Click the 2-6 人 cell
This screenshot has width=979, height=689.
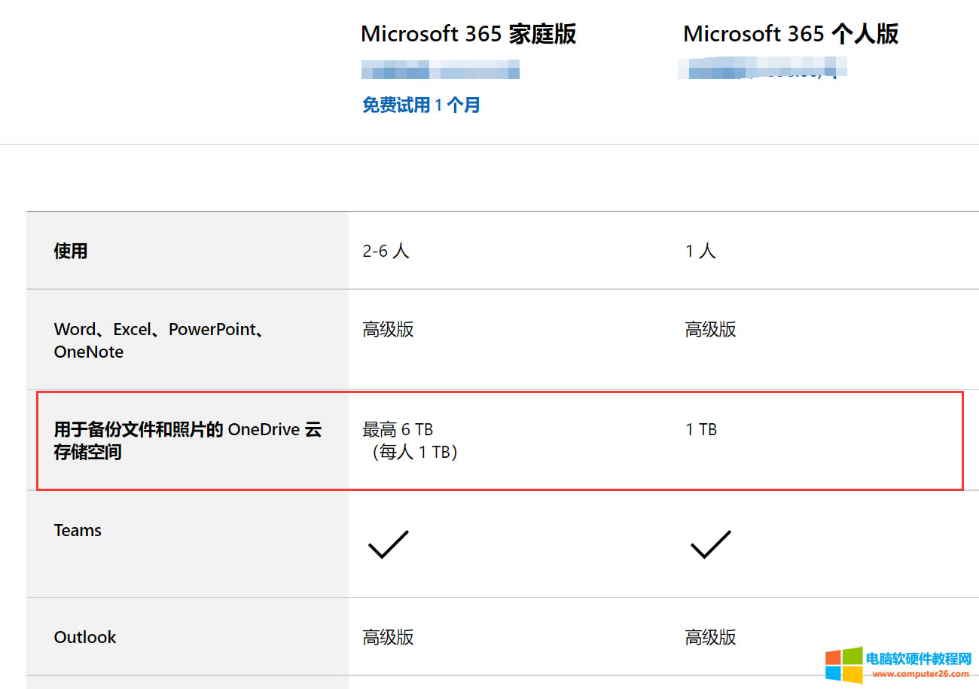point(386,251)
